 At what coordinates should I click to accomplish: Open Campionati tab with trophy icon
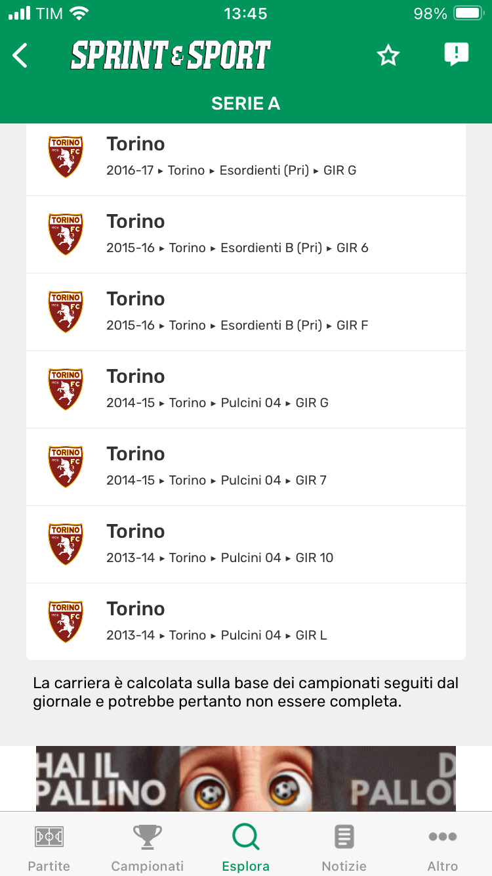(148, 847)
